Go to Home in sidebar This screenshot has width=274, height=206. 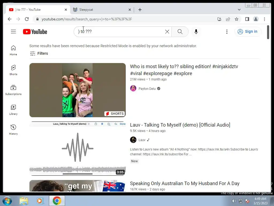click(13, 50)
